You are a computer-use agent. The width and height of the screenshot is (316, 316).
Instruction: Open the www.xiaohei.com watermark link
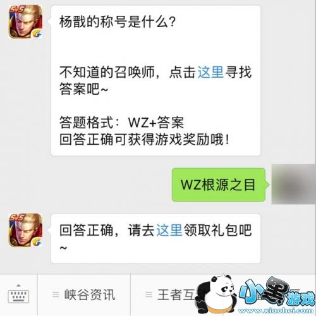click(x=276, y=310)
